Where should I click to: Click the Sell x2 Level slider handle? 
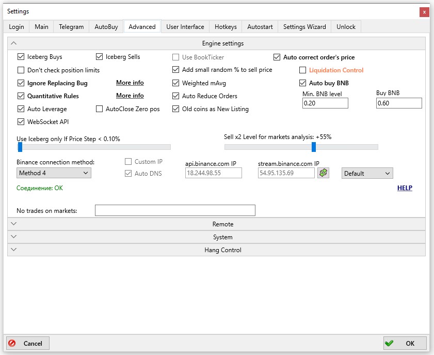point(314,147)
